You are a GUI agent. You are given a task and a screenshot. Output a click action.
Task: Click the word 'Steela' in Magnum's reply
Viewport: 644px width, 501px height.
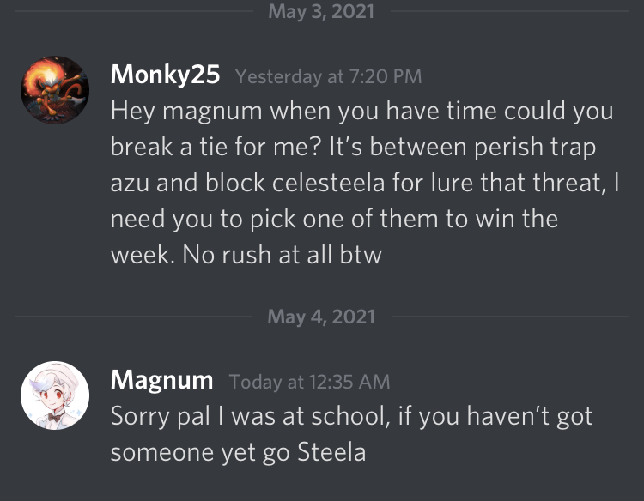(x=331, y=452)
